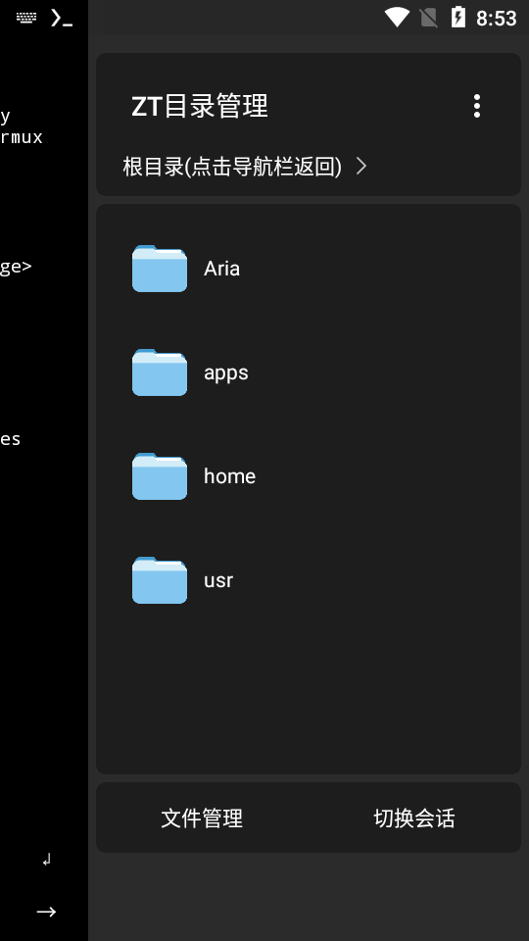Viewport: 529px width, 941px height.
Task: Open the three-dot overflow menu
Action: click(x=477, y=106)
